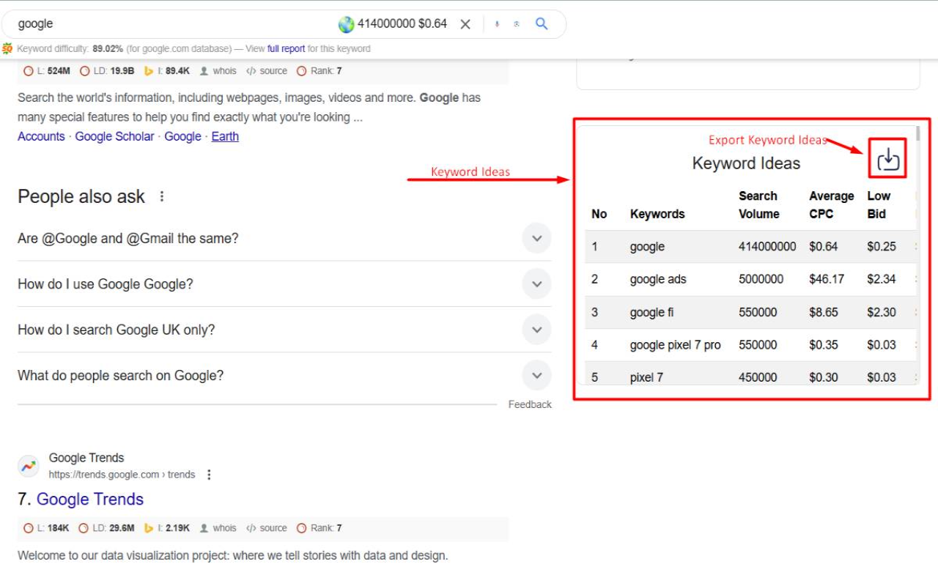Viewport: 938px width, 586px height.
Task: Click the Rank: 7 label beside I: 2.19K
Action: coord(320,528)
